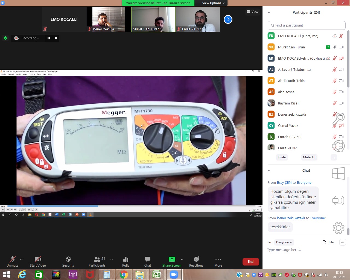Screen dimensions: 350x280
Task: Click the cloud recording icon beside EMO KOCAELİ host
Action: click(334, 36)
